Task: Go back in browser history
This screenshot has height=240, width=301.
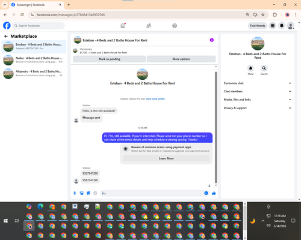Action: point(5,14)
